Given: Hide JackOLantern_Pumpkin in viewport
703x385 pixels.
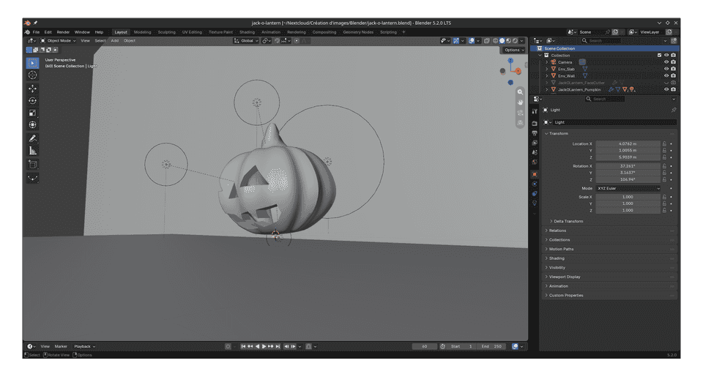Looking at the screenshot, I should [666, 89].
